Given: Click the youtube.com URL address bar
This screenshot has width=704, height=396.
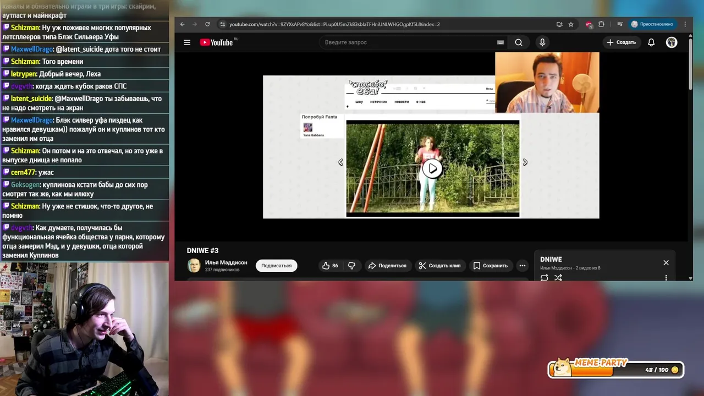Looking at the screenshot, I should point(334,24).
